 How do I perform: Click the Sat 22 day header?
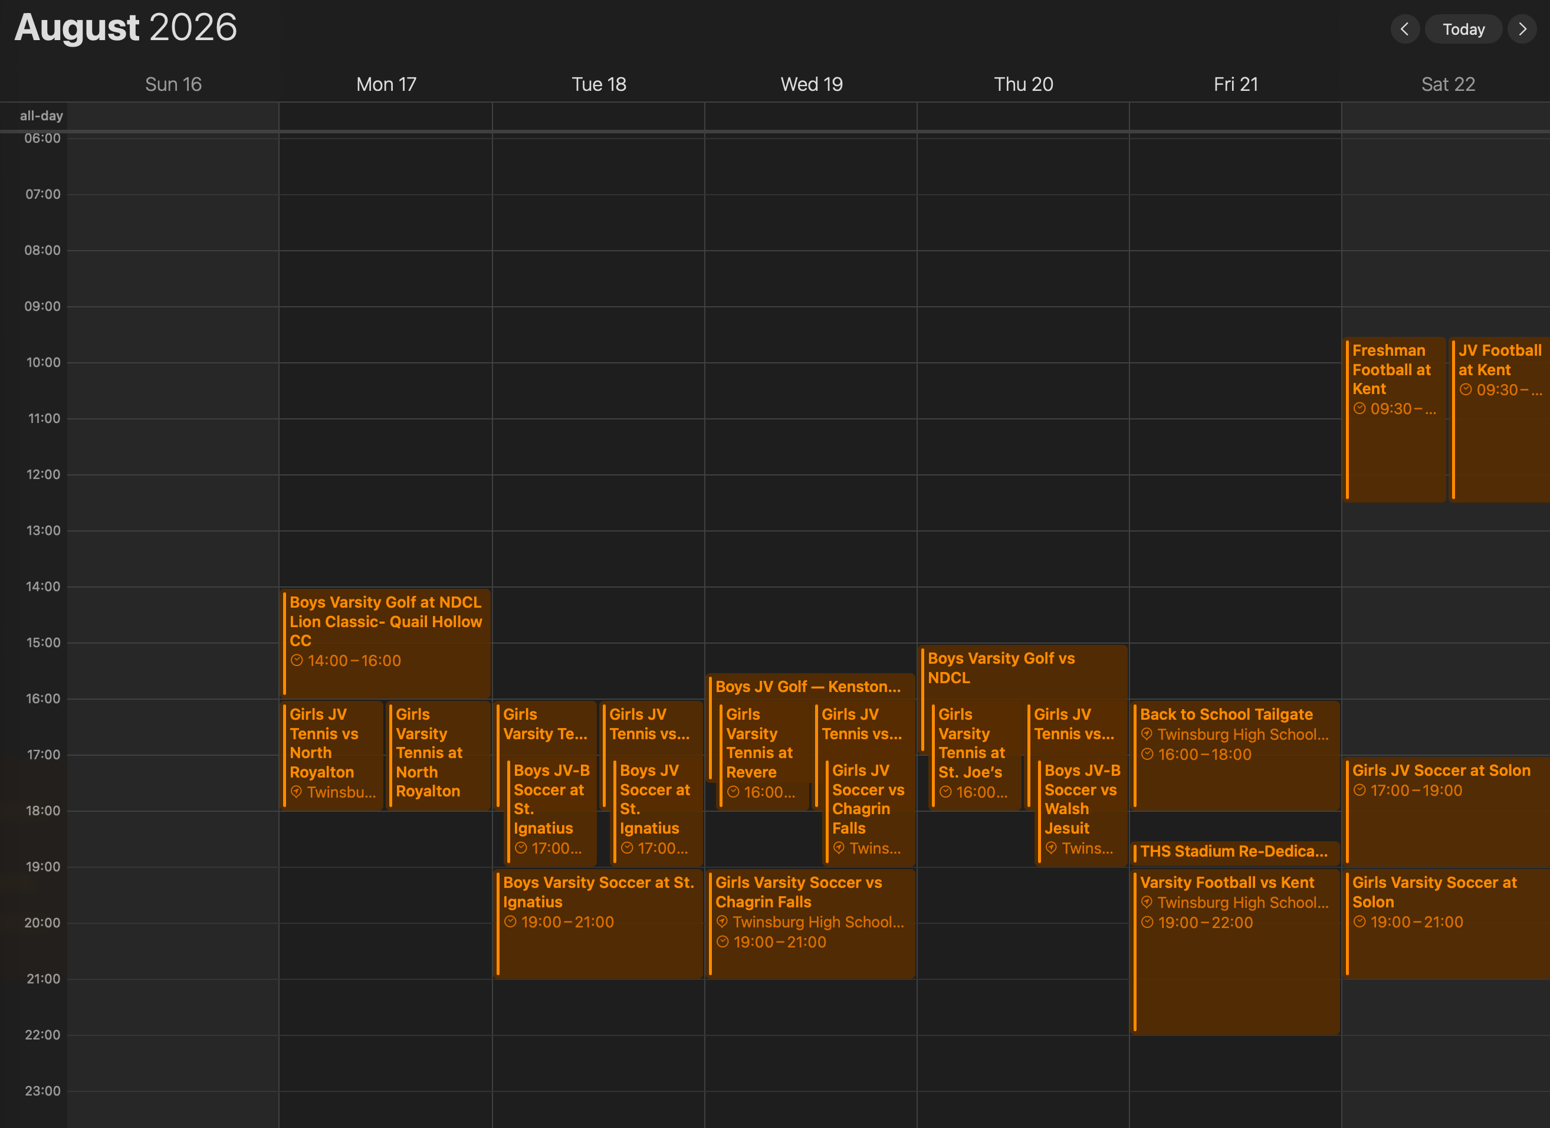pyautogui.click(x=1448, y=84)
